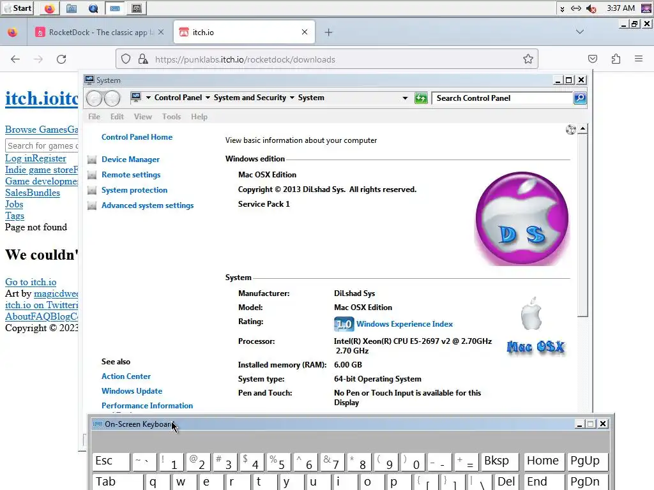Open the file explorer taskbar icon

point(72,8)
